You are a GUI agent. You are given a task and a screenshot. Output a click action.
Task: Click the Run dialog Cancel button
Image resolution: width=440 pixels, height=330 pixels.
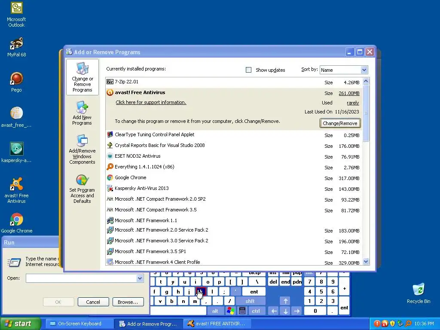[93, 302]
